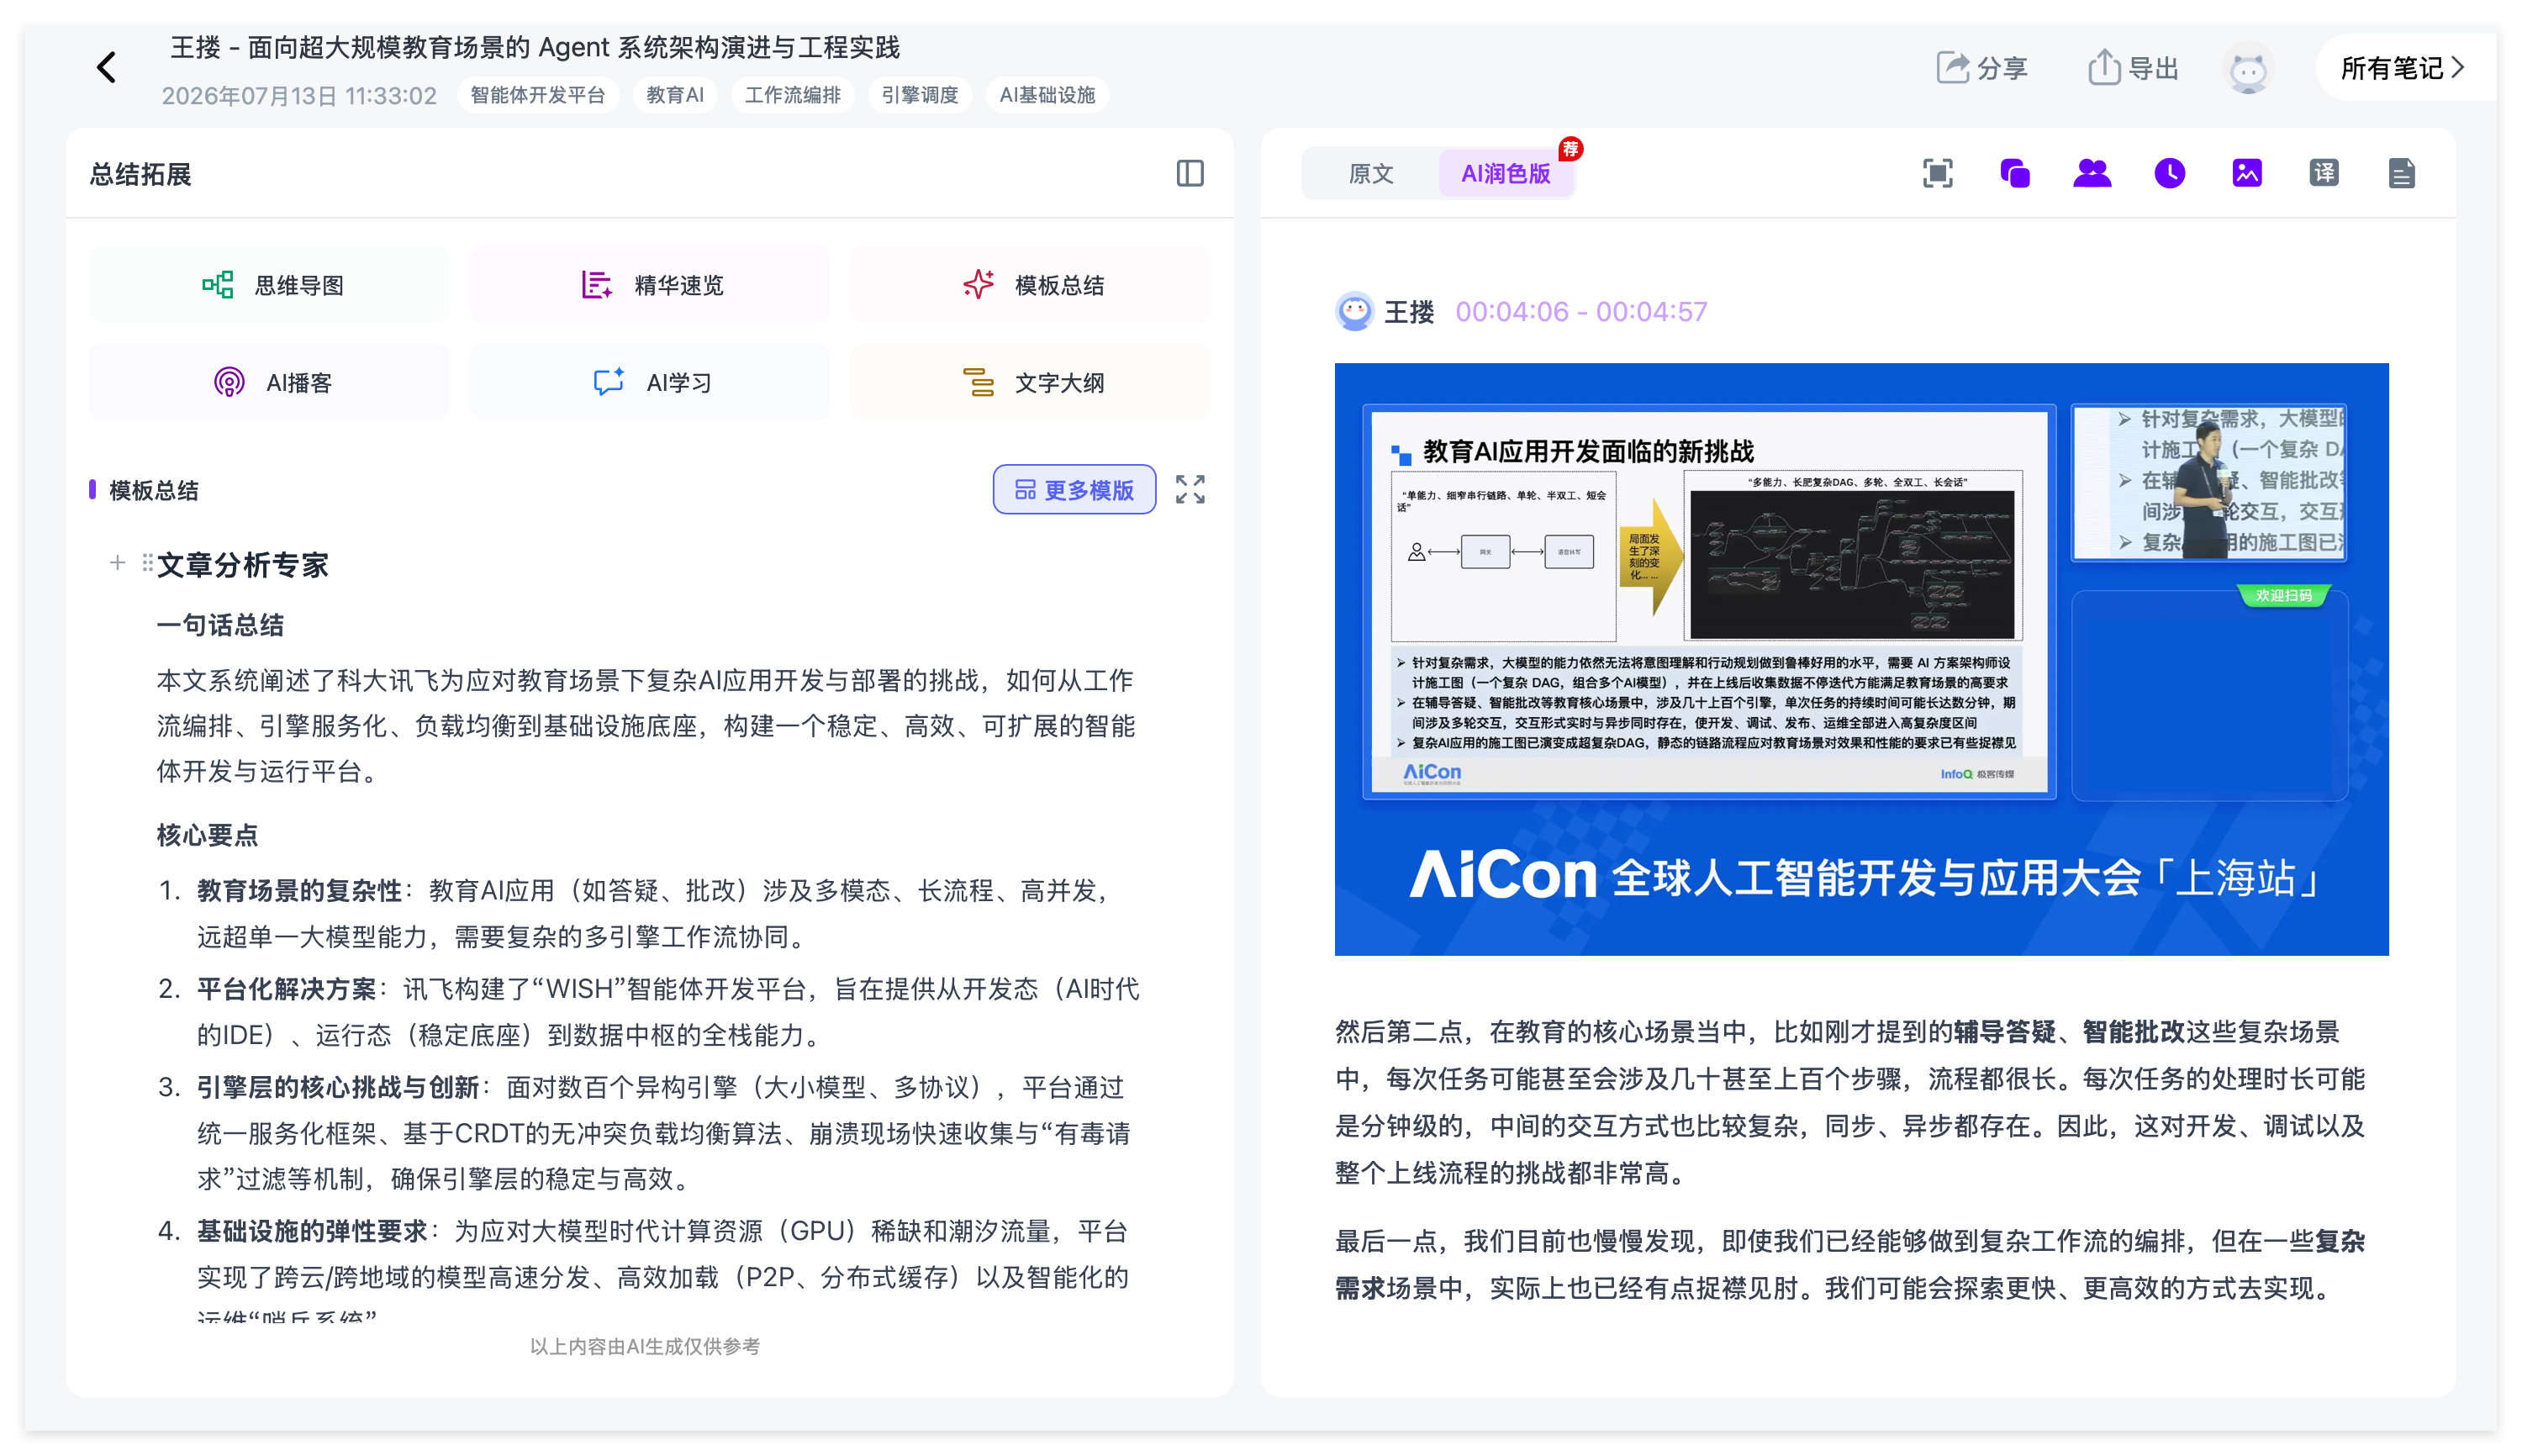Click the drag handle dots before 文章分析专家
2522x1456 pixels.
147,563
